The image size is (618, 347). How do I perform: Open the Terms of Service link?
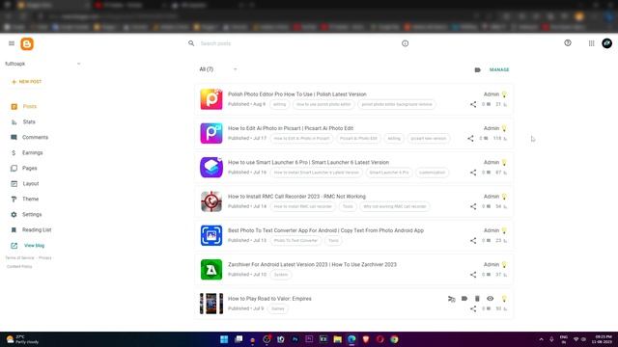tap(19, 257)
